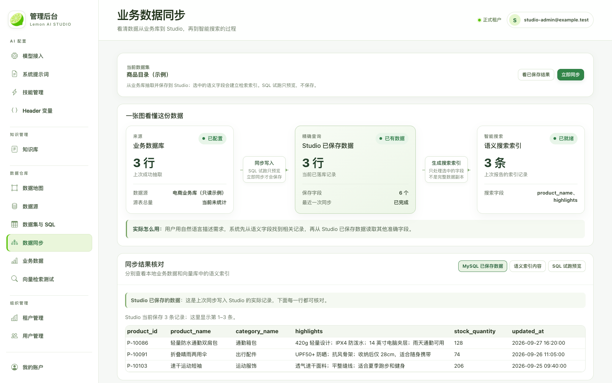Click the Lemon AI Studio logo
The width and height of the screenshot is (612, 383).
click(x=17, y=20)
